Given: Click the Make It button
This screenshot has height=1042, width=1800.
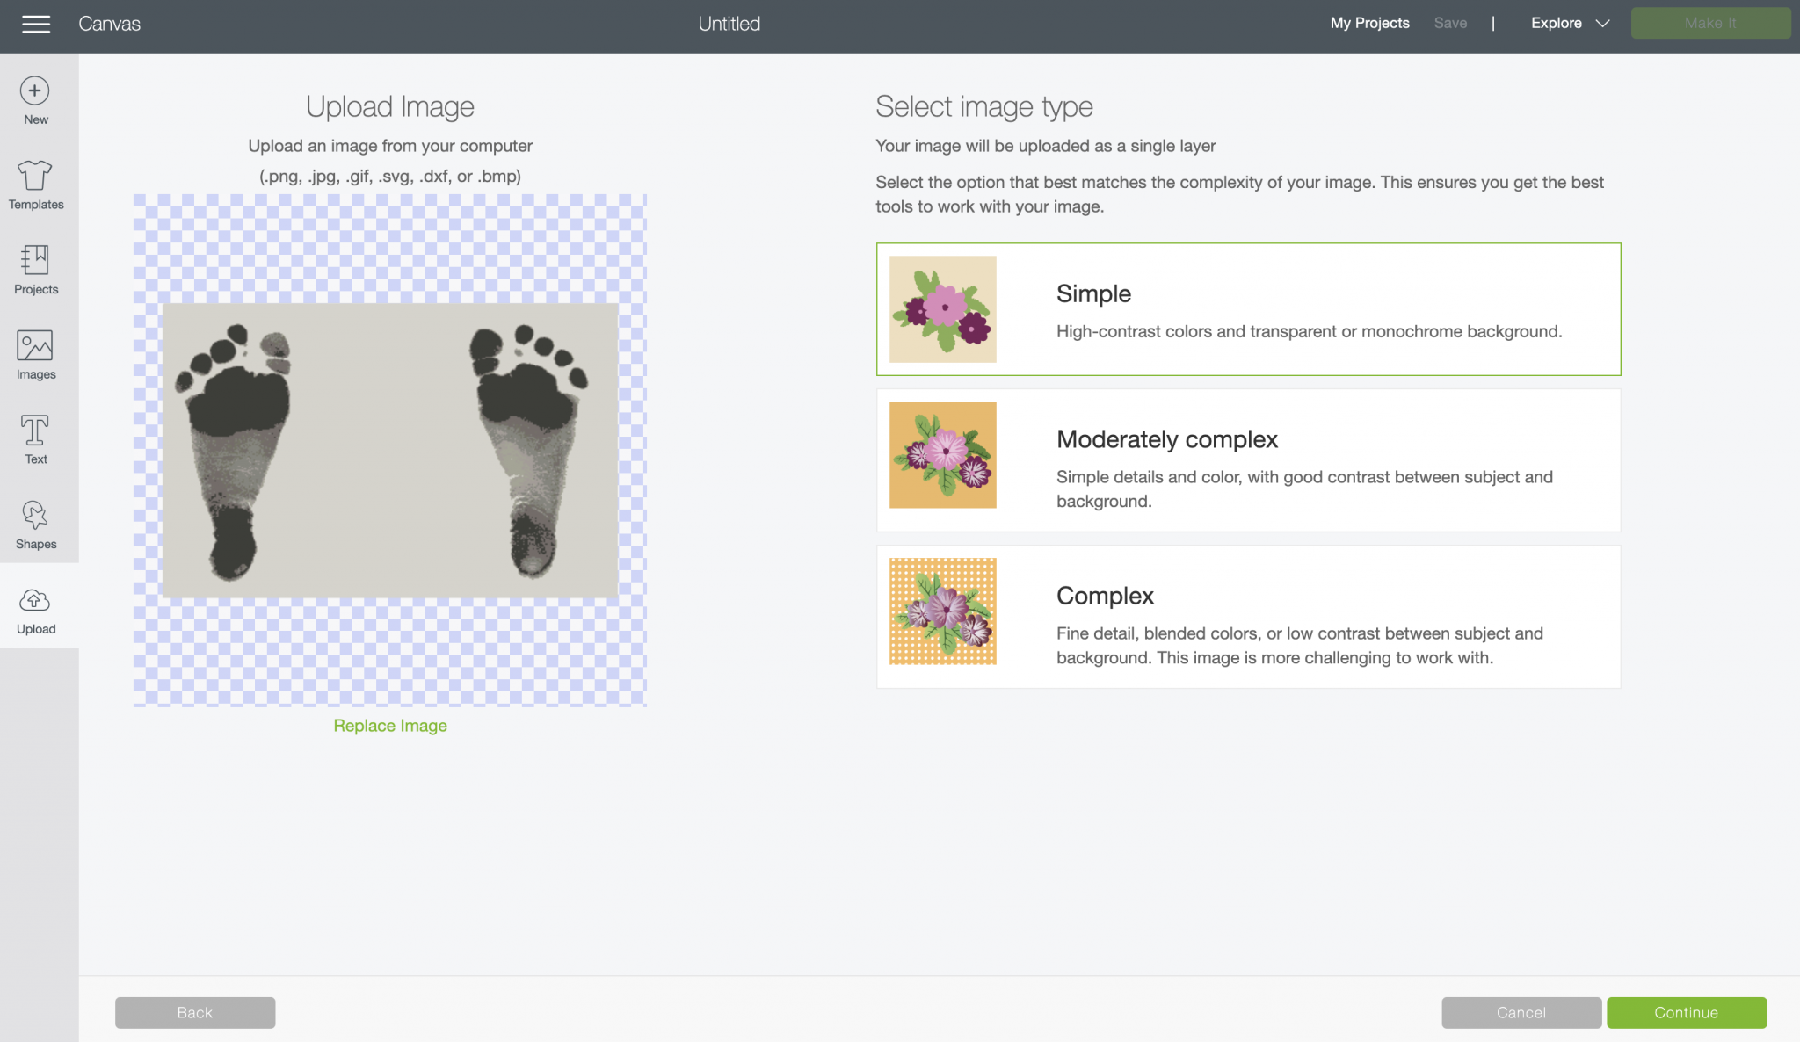Looking at the screenshot, I should (1710, 24).
